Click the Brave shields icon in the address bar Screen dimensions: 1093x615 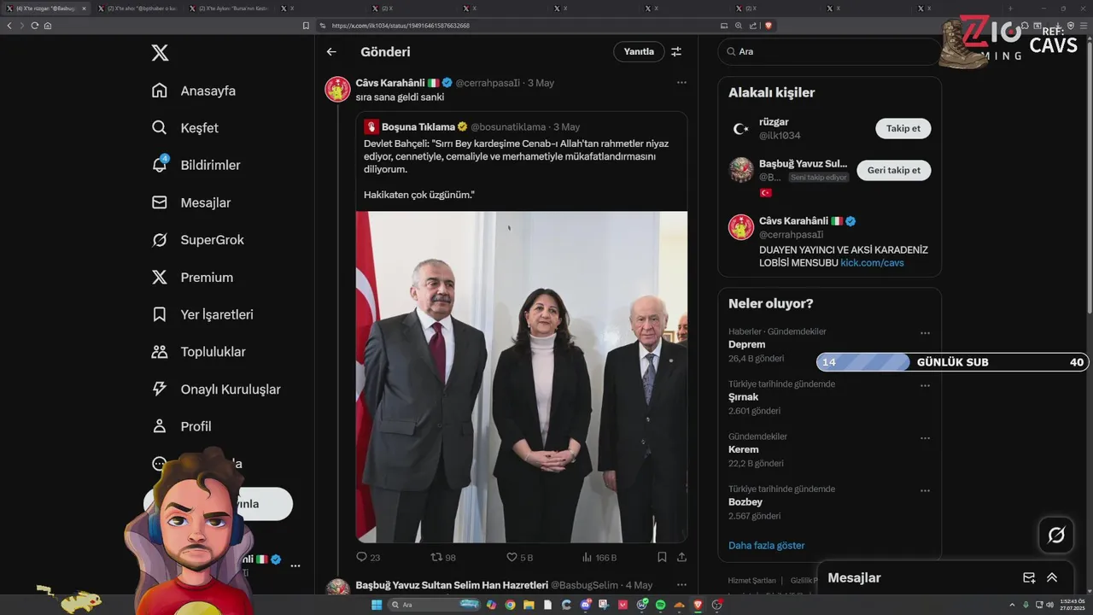(769, 26)
